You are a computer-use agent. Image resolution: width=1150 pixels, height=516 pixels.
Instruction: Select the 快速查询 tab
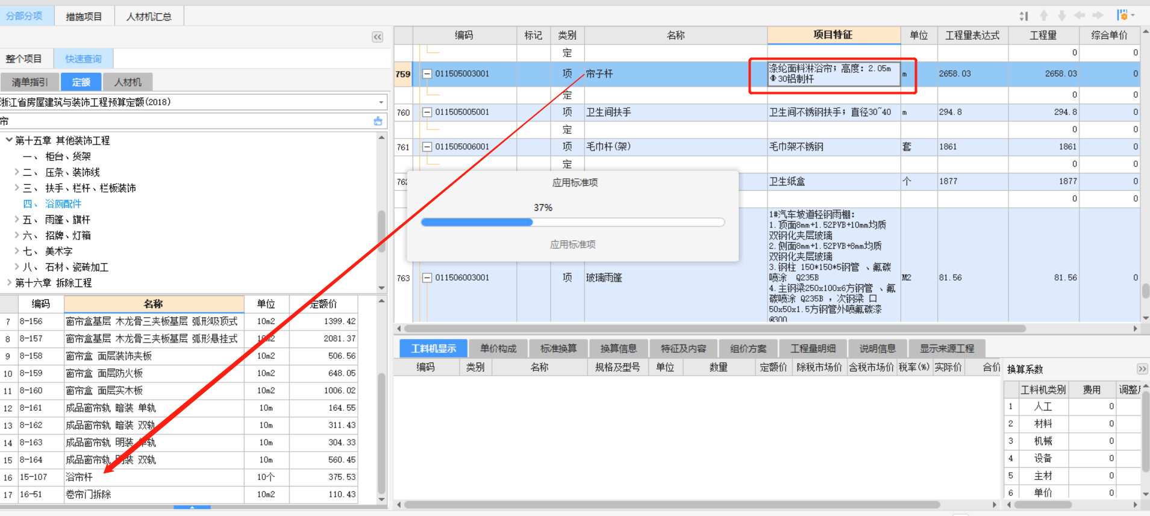point(83,58)
